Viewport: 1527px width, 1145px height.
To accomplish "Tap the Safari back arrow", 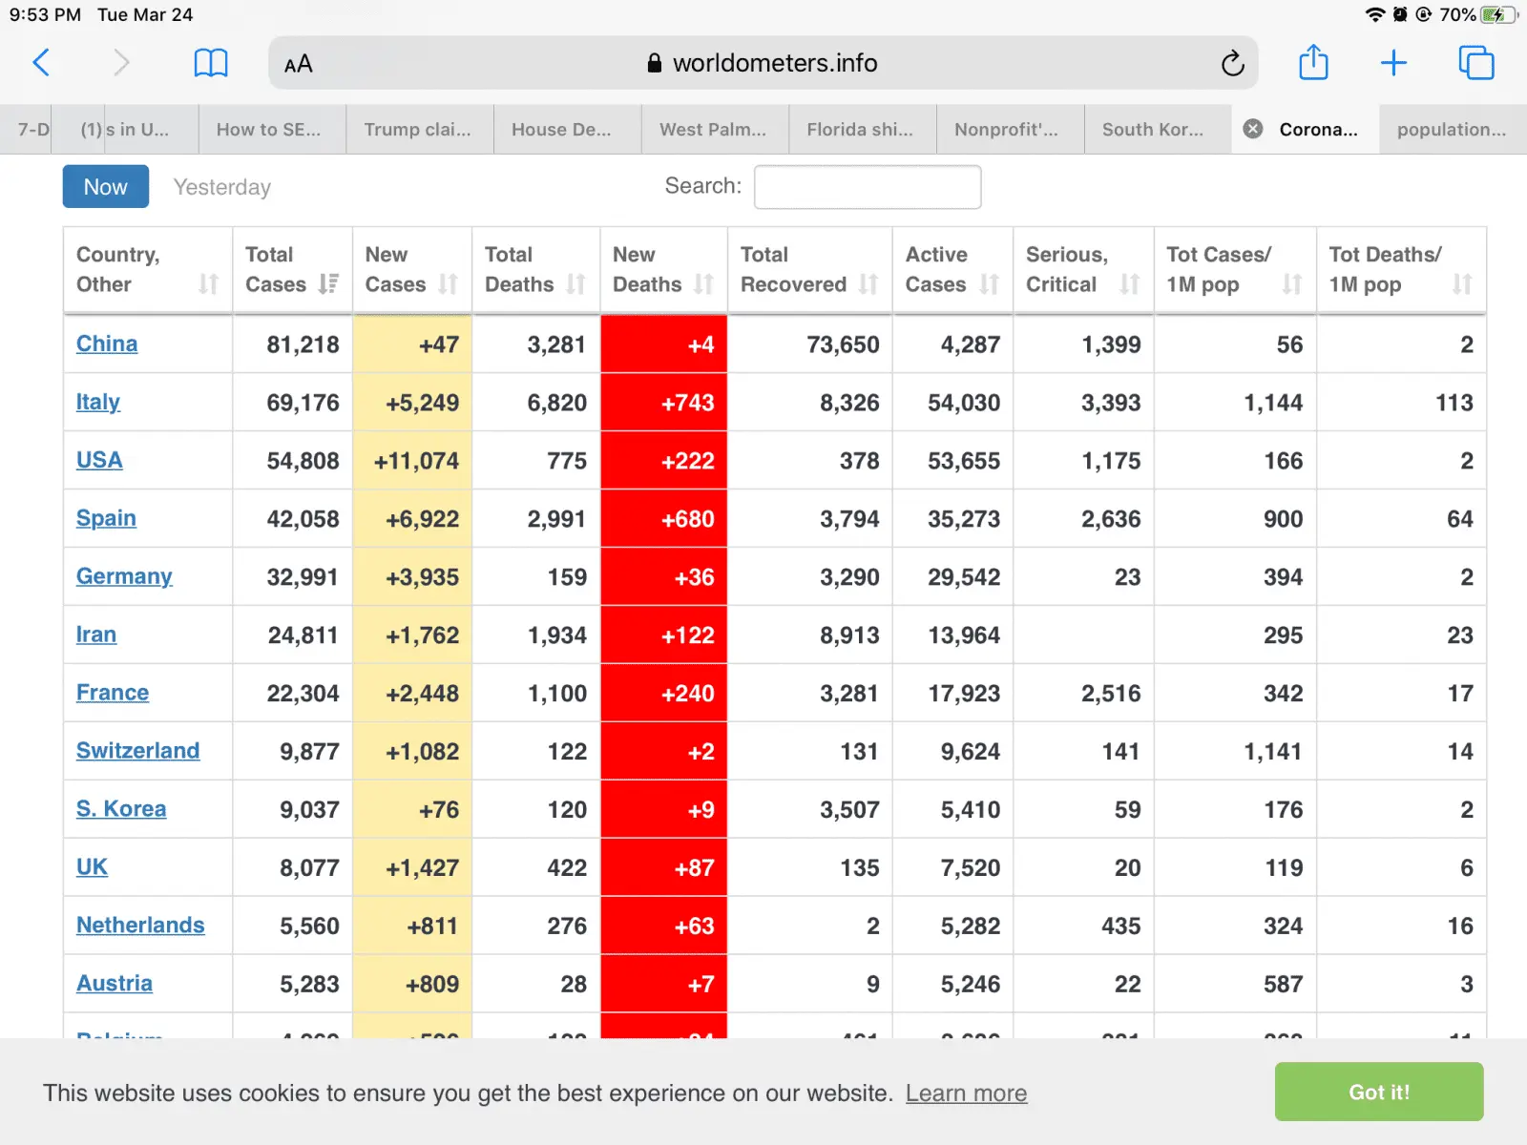I will pyautogui.click(x=41, y=63).
